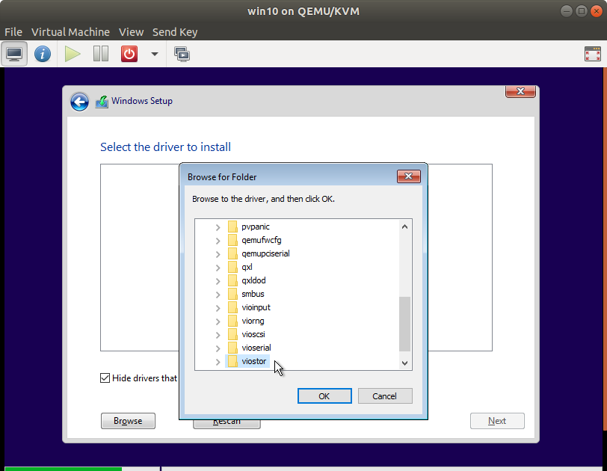Click the folder list scrollbar
607x471 pixels.
404,321
